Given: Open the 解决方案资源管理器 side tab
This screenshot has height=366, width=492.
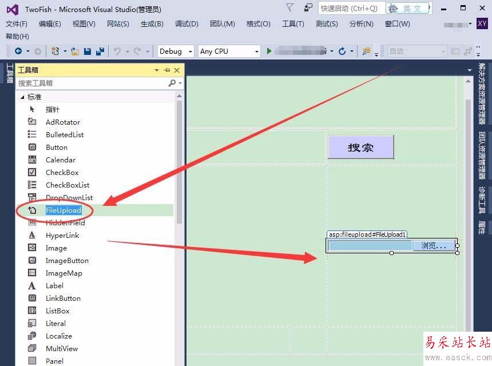Looking at the screenshot, I should (482, 93).
